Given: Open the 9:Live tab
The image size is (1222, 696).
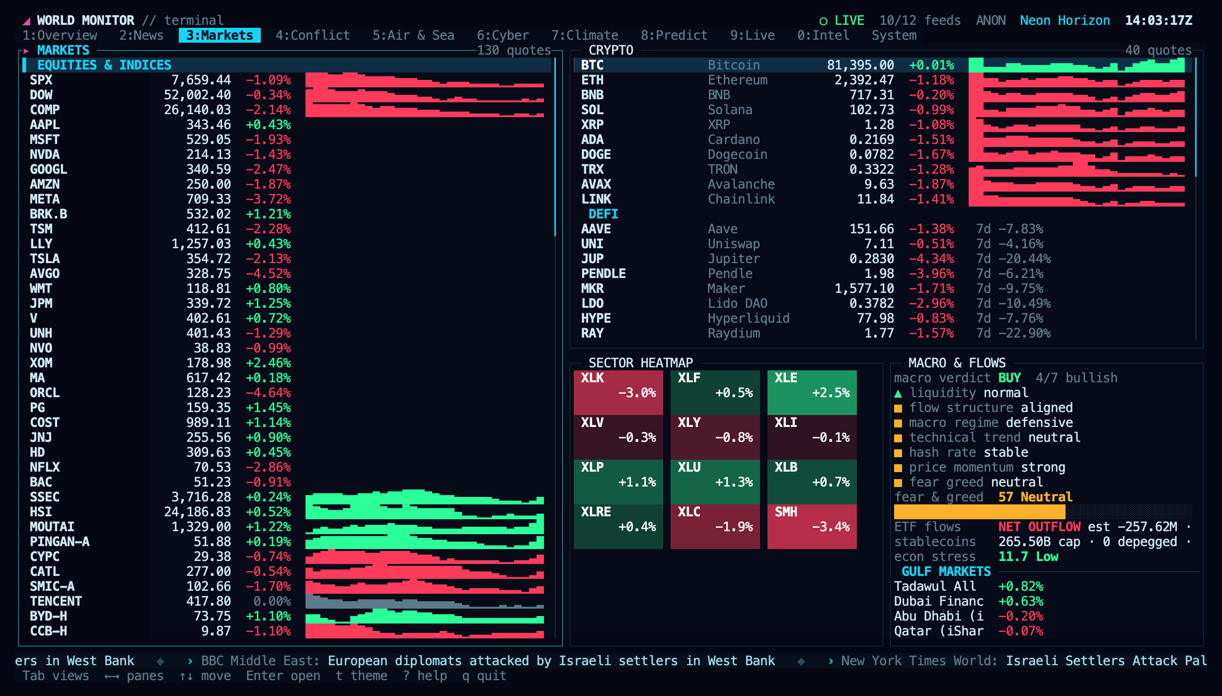Looking at the screenshot, I should tap(753, 35).
